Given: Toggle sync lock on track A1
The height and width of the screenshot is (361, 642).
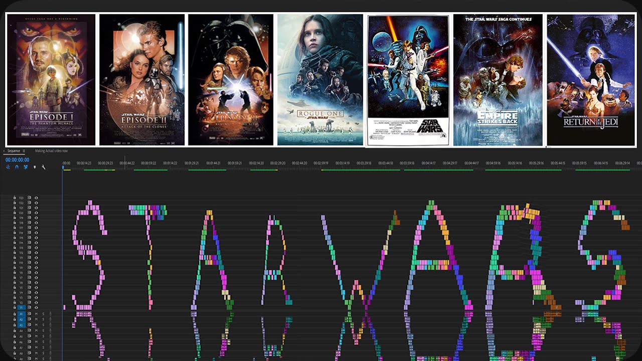Looking at the screenshot, I should coord(30,314).
